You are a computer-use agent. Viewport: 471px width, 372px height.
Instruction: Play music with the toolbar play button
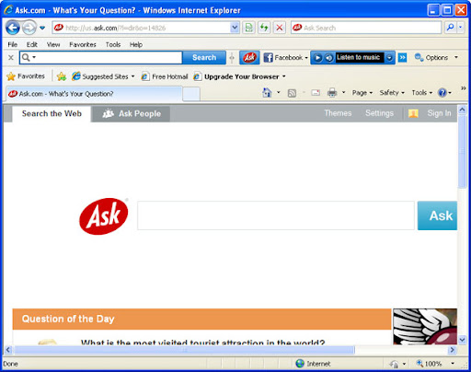point(318,57)
